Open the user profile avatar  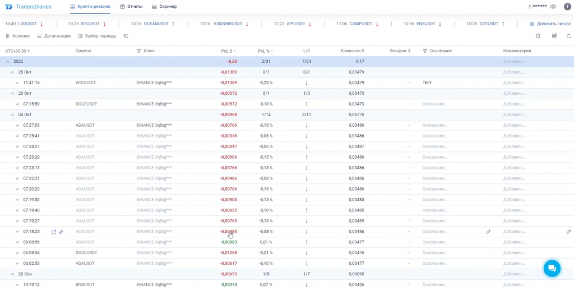tap(567, 7)
